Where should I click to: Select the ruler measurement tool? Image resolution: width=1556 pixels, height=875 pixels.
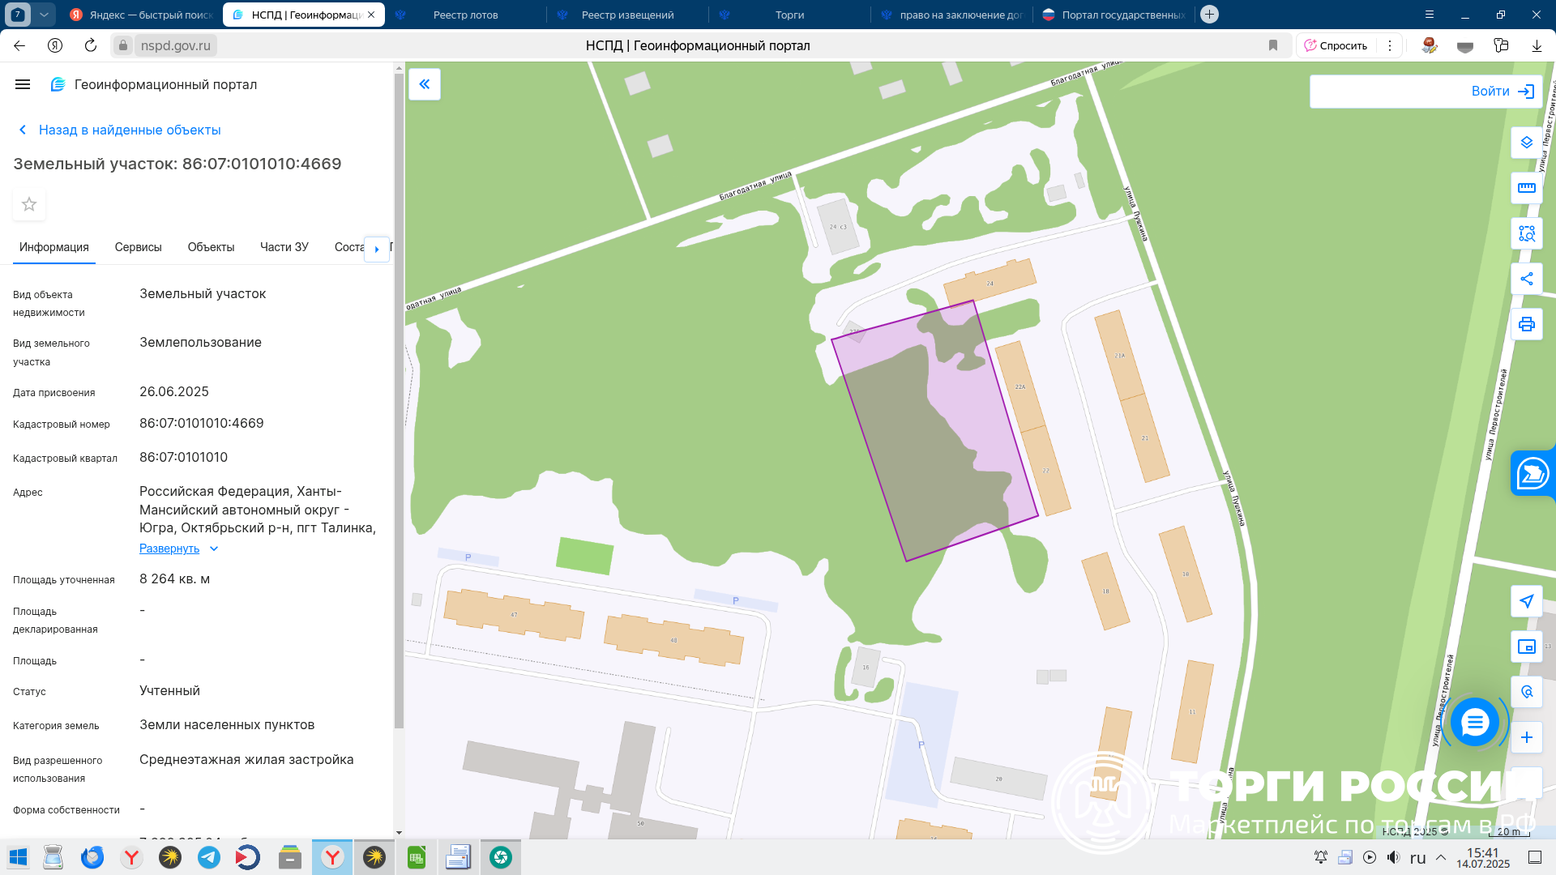1526,188
